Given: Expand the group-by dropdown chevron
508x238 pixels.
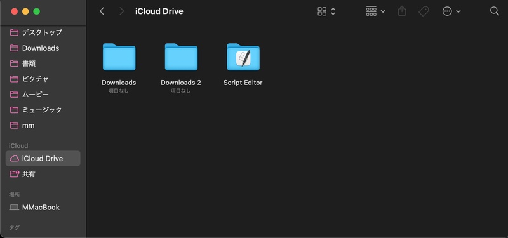Looking at the screenshot, I should coord(383,11).
